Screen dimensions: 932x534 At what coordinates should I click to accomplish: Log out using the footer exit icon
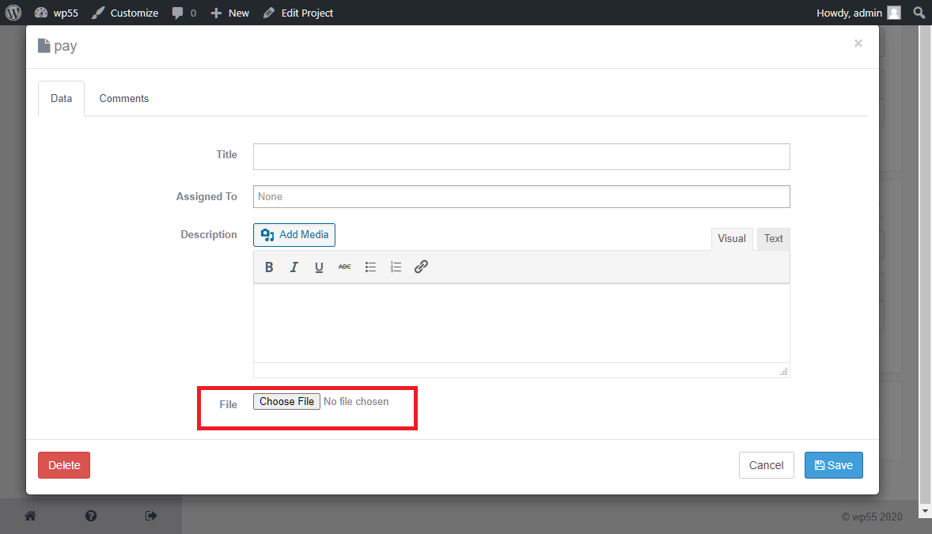[x=150, y=515]
